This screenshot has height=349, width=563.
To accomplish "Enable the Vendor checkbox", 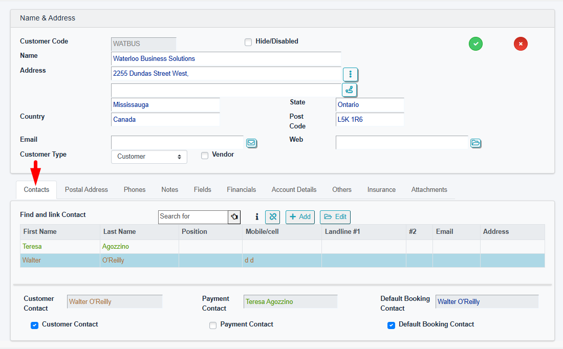I will (205, 156).
